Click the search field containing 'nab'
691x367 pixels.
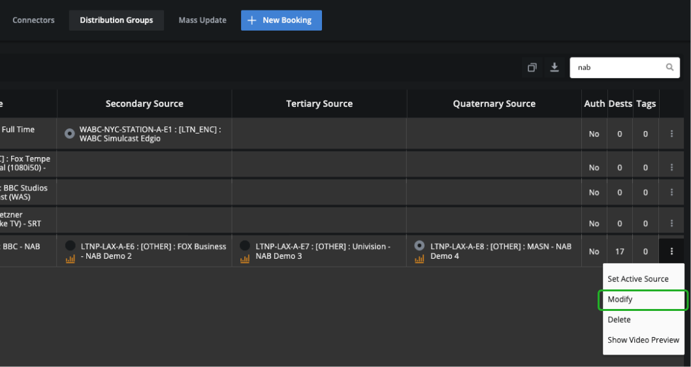pos(624,67)
